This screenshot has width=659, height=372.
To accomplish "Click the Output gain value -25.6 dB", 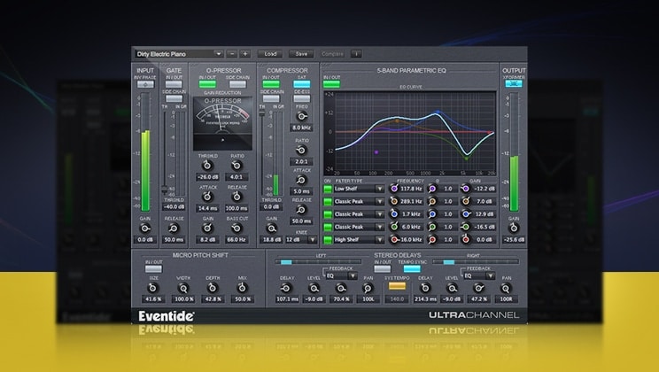I will pyautogui.click(x=514, y=240).
